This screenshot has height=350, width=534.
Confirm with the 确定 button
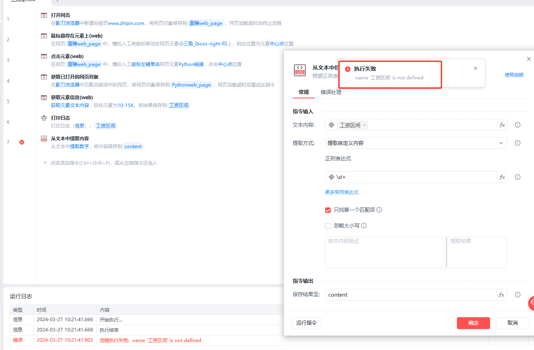(473, 323)
